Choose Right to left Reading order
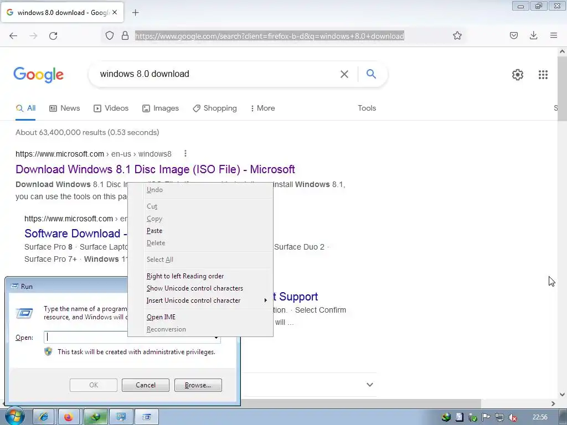Viewport: 567px width, 425px height. pyautogui.click(x=200, y=276)
